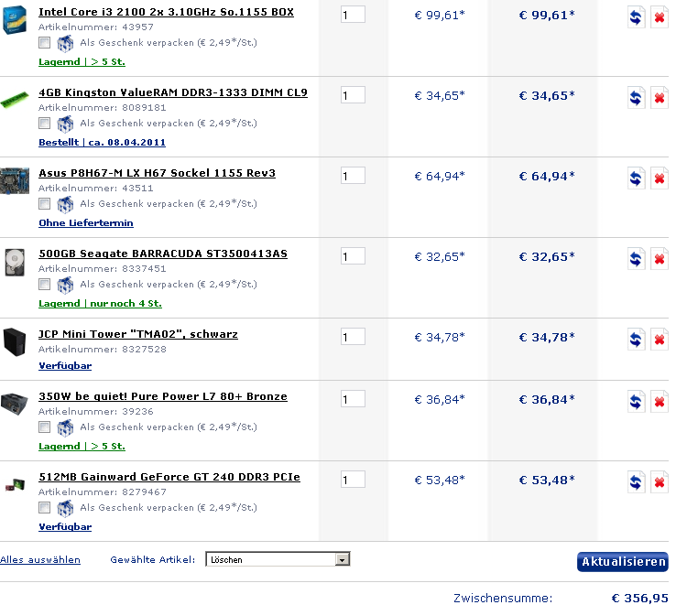Enable gift wrap for Kingston ValueRAM

44,124
